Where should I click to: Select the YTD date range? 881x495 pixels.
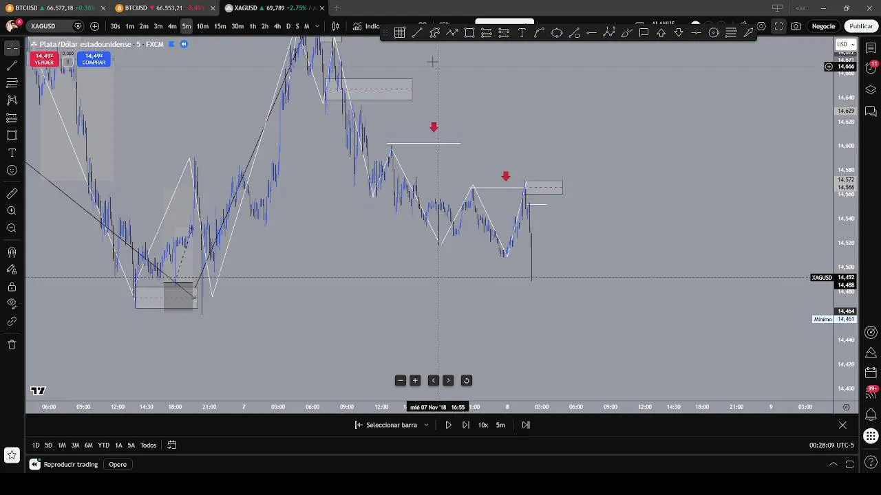[x=103, y=445]
